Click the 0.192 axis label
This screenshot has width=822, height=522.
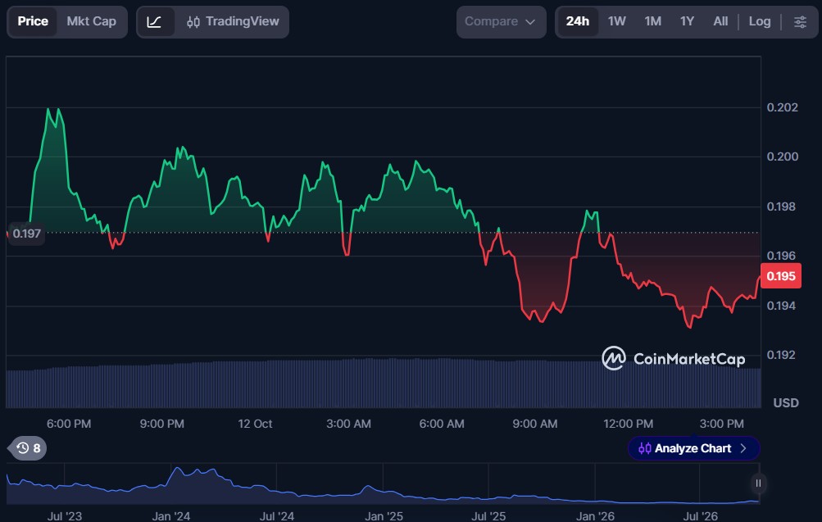(x=781, y=355)
